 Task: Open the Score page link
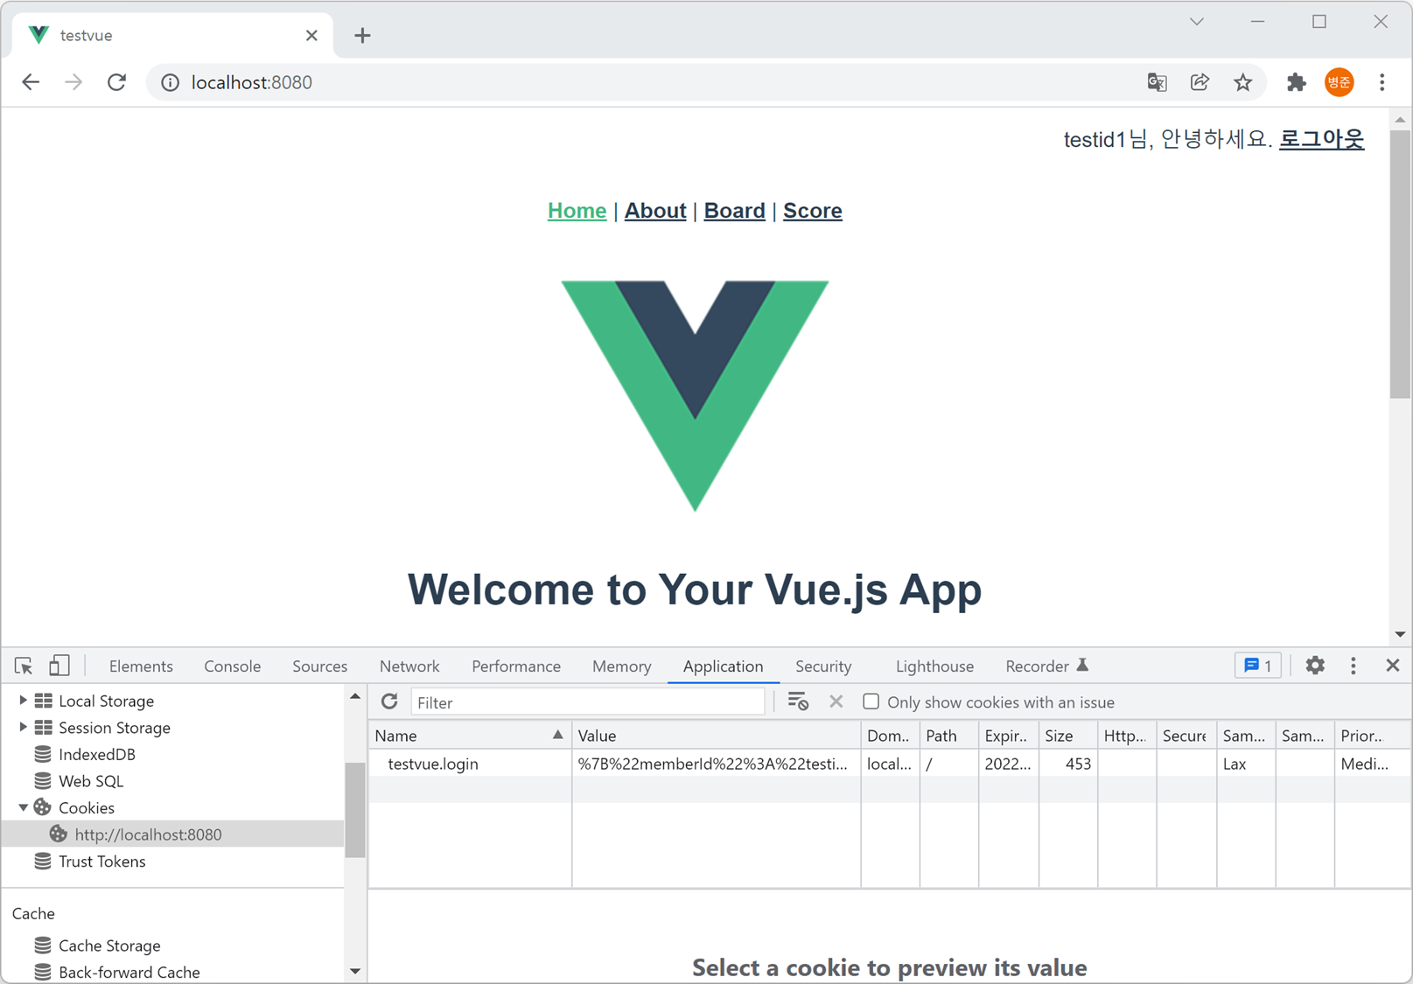point(813,211)
